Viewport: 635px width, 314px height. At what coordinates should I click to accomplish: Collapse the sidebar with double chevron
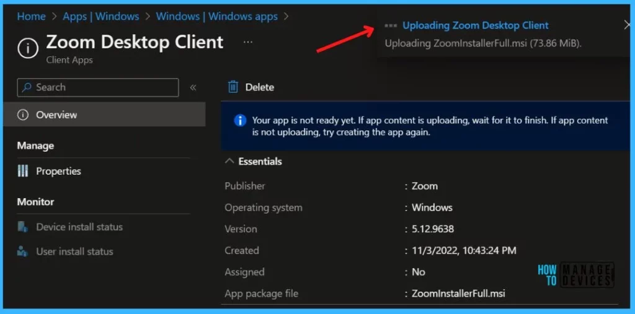[193, 87]
